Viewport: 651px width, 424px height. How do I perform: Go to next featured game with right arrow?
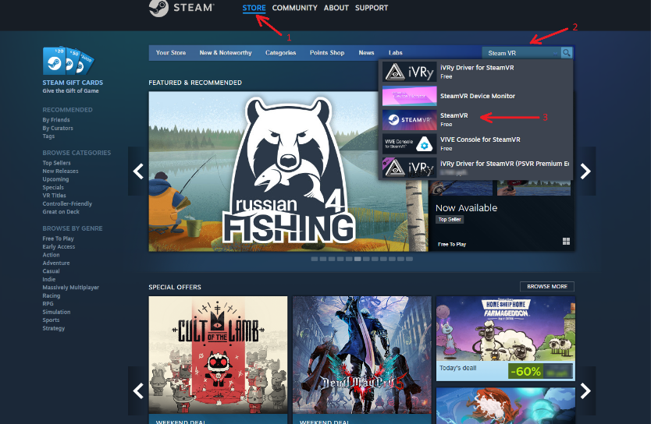[x=585, y=171]
